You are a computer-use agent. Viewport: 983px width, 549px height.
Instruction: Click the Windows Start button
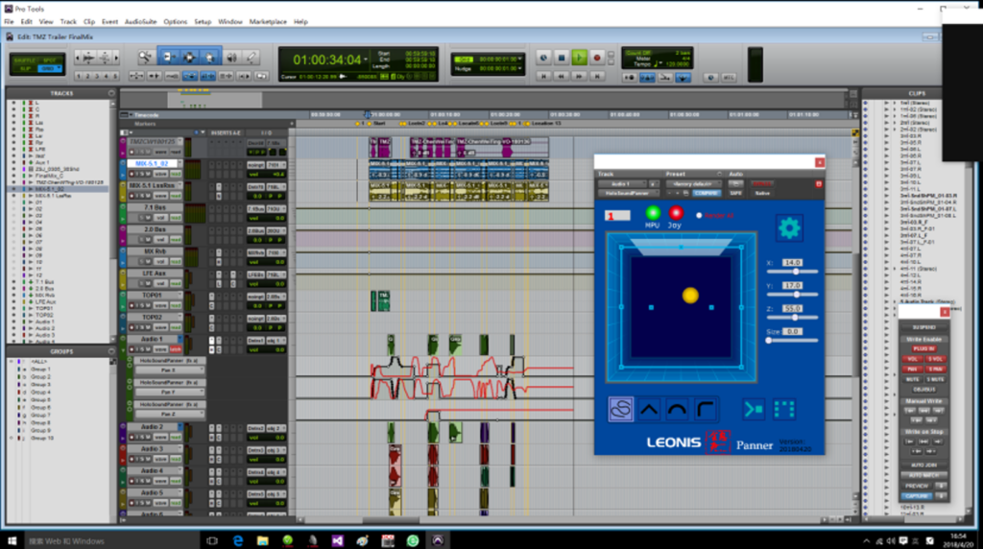(12, 540)
